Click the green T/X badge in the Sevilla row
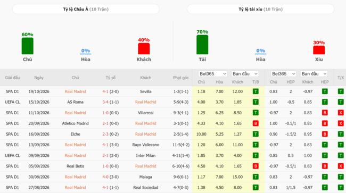346x193 pixels. pyautogui.click(x=341, y=91)
